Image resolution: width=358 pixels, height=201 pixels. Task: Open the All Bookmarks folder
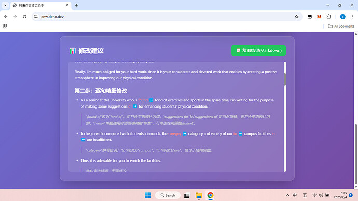[341, 26]
